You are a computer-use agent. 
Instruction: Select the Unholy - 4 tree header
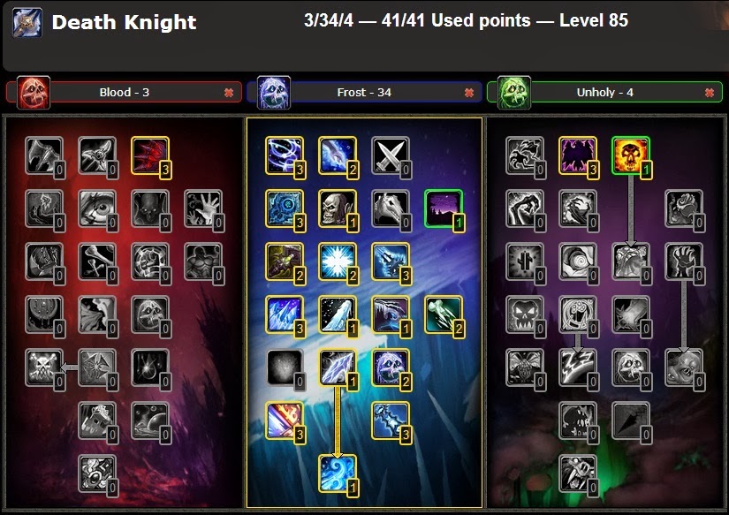point(605,92)
